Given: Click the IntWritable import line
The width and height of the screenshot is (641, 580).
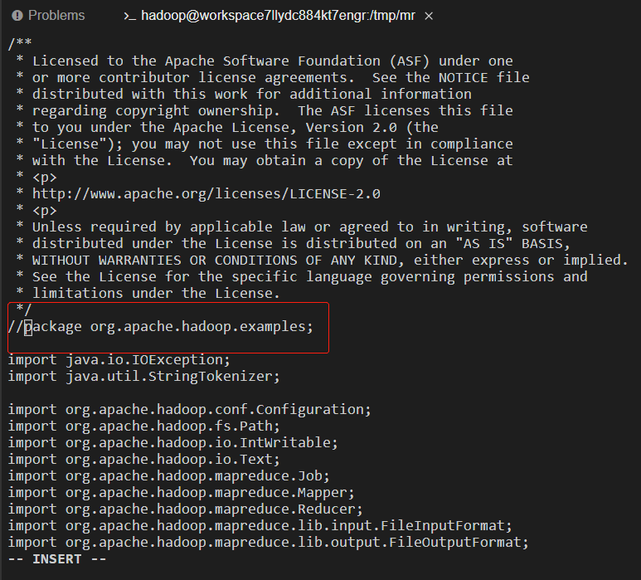Looking at the screenshot, I should [173, 443].
